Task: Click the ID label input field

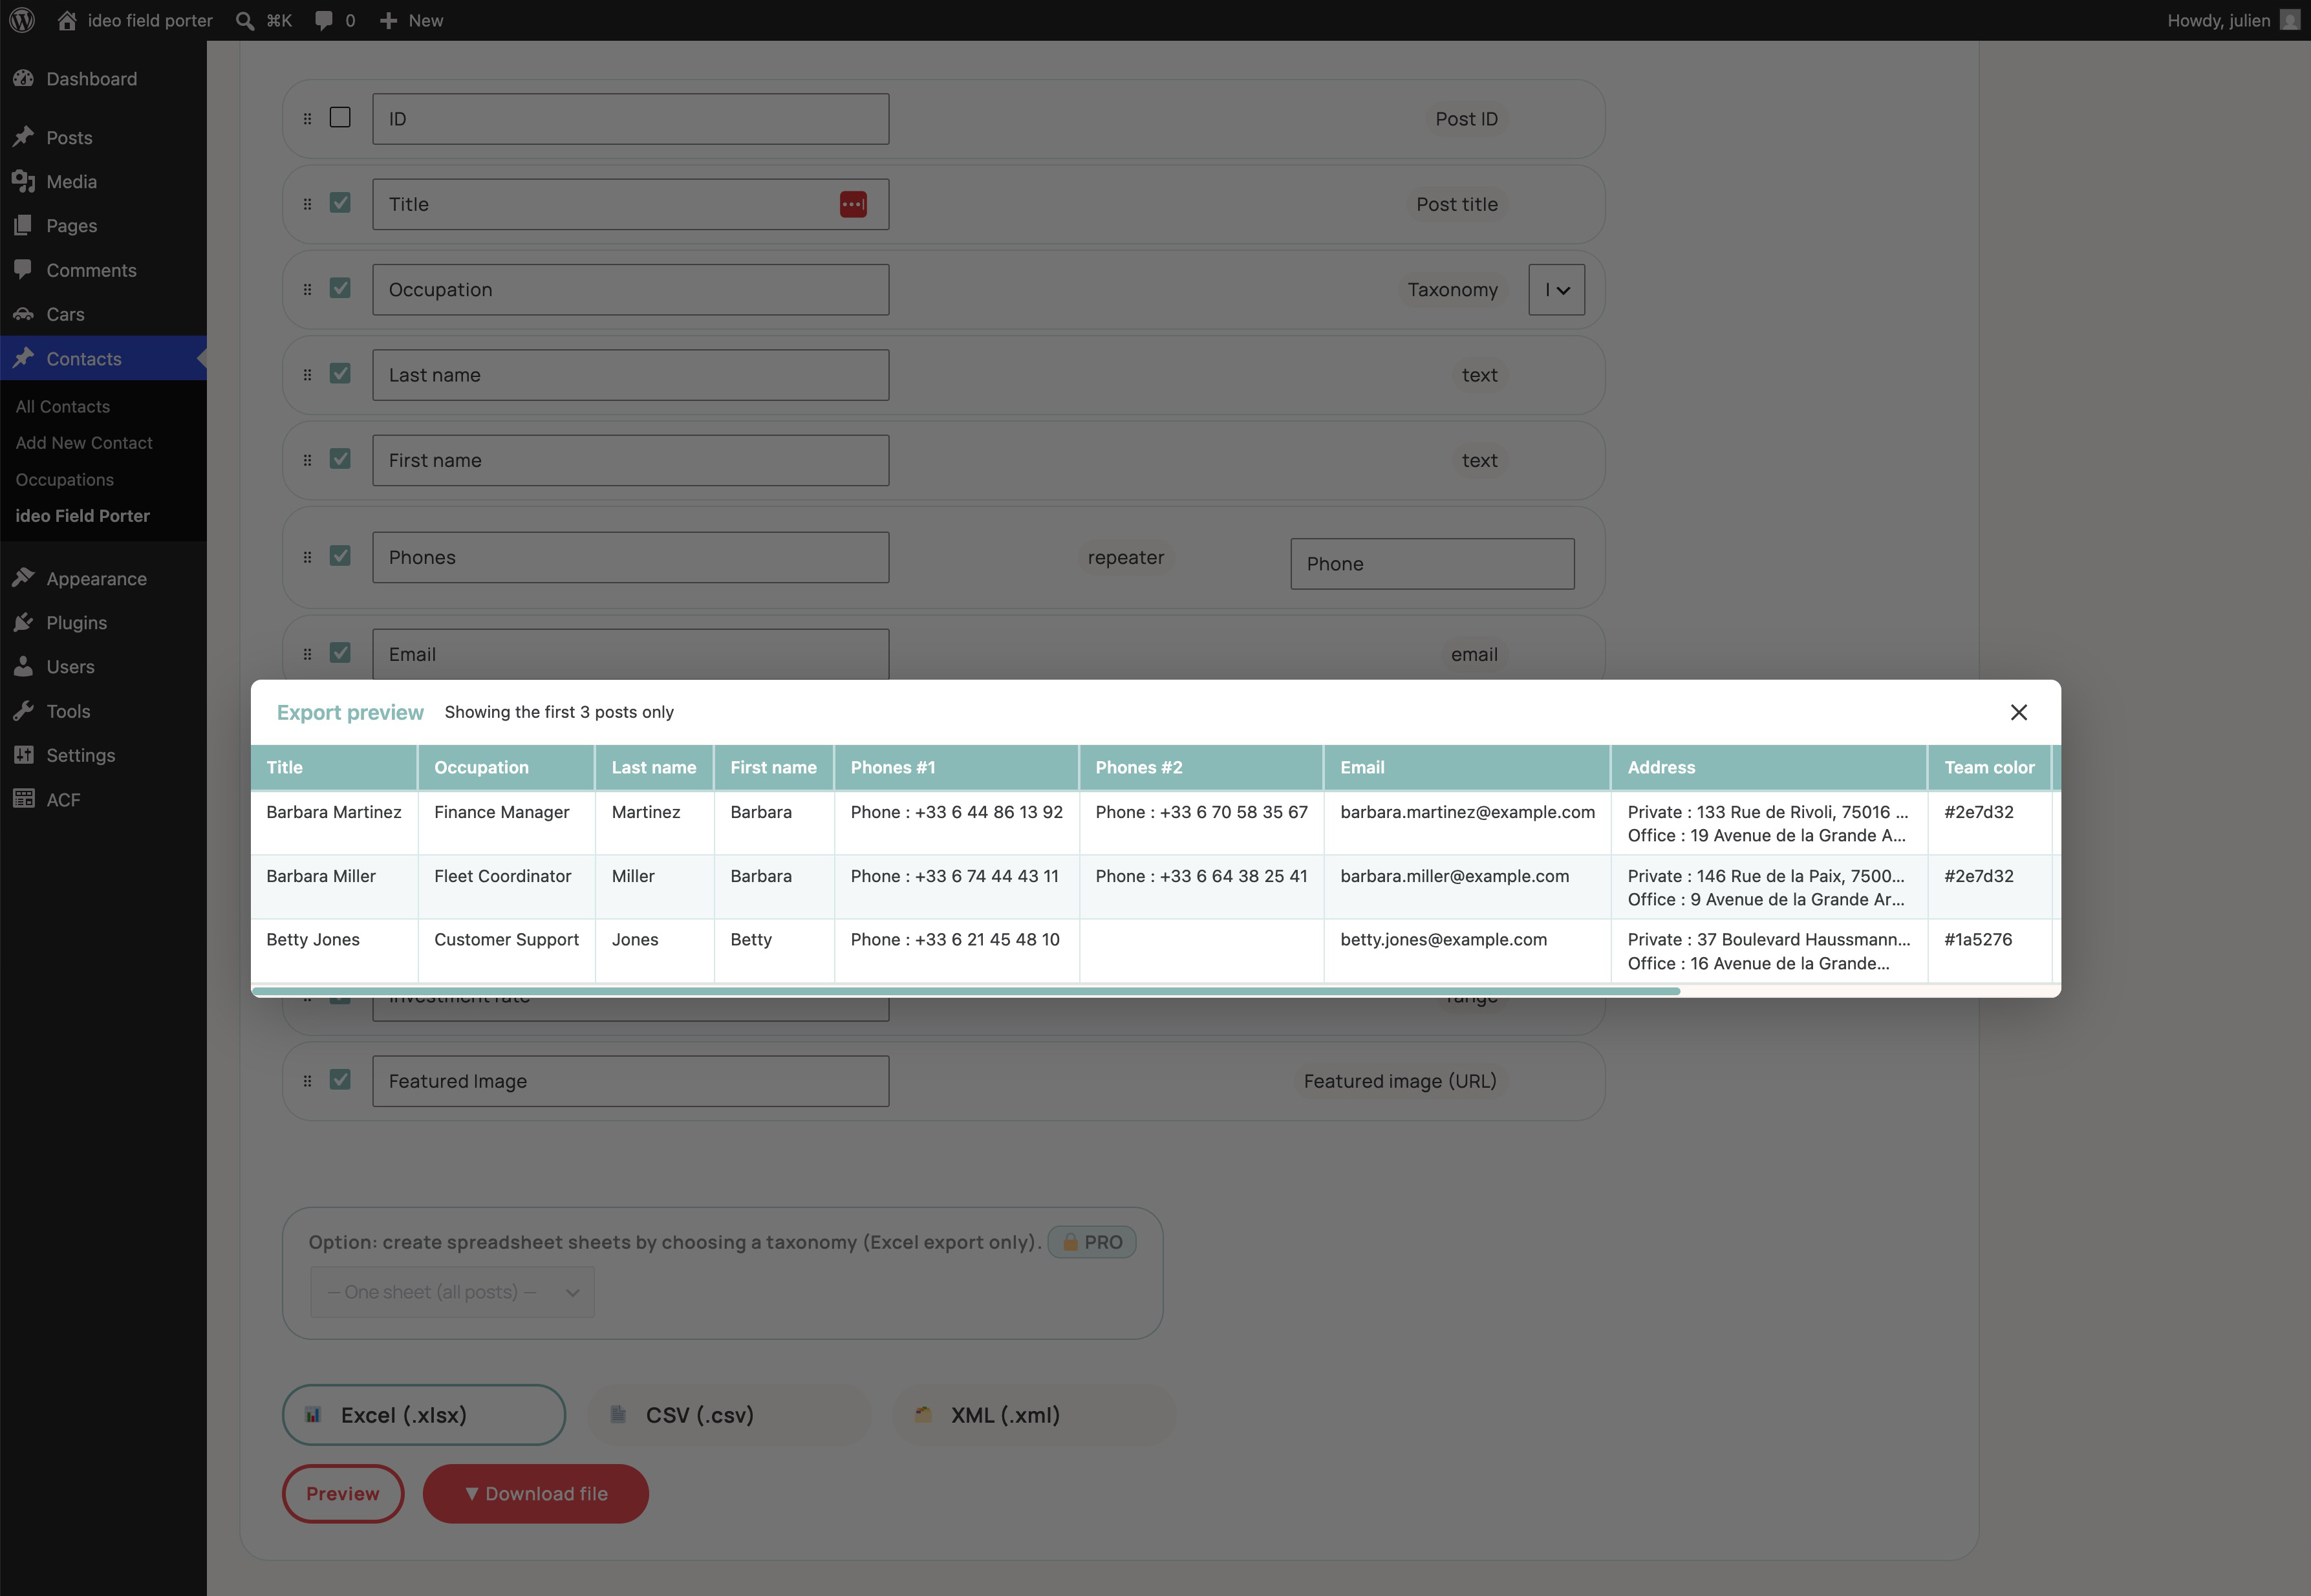Action: click(x=631, y=119)
